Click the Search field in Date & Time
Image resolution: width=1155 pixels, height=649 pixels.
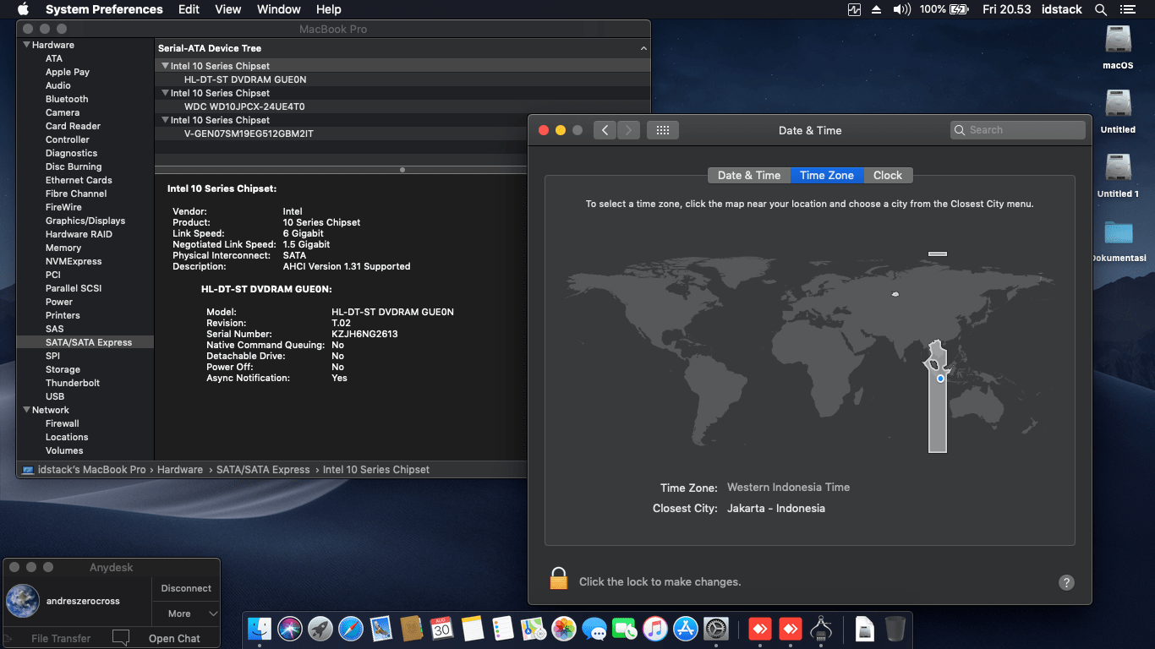pos(1018,130)
